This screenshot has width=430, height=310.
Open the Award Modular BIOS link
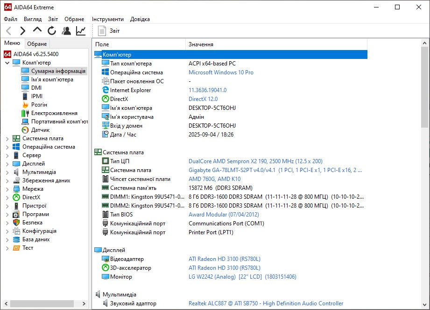click(x=224, y=214)
